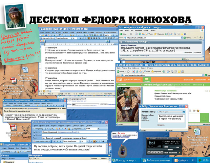Click Ответить in Возникло недоразумение message window

pos(7,106)
